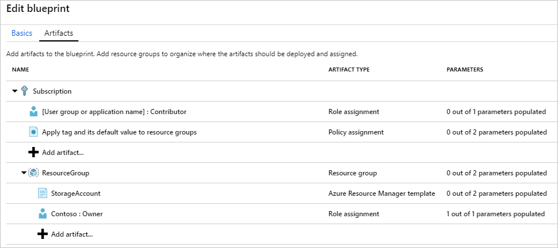Image resolution: width=558 pixels, height=248 pixels.
Task: Collapse the ResourceGroup tree node
Action: point(24,173)
